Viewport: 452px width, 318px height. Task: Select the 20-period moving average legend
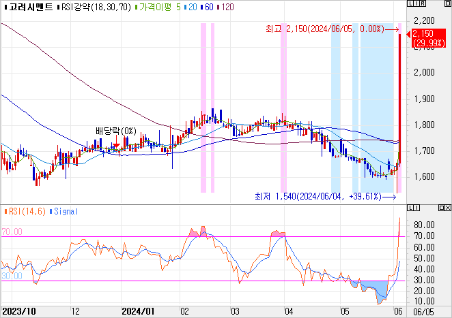[190, 7]
